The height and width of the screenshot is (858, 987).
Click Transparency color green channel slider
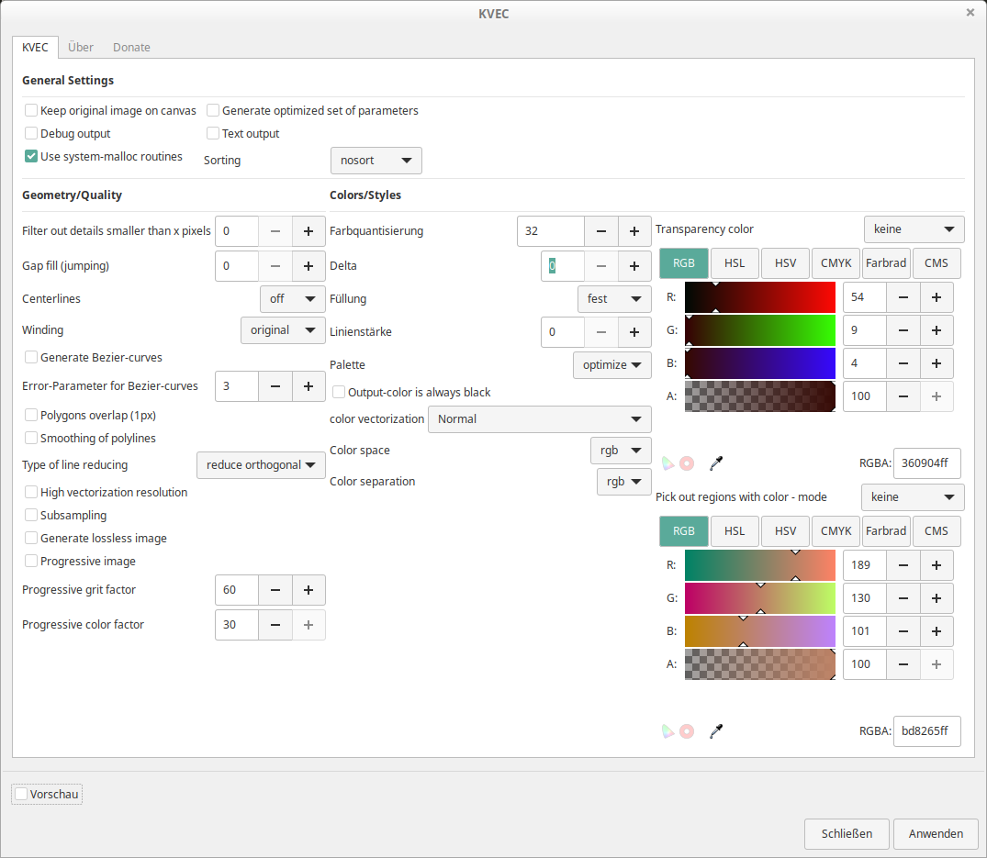(760, 330)
